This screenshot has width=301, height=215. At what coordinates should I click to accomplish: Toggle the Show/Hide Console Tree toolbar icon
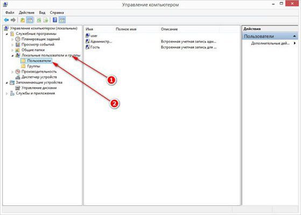click(30, 20)
